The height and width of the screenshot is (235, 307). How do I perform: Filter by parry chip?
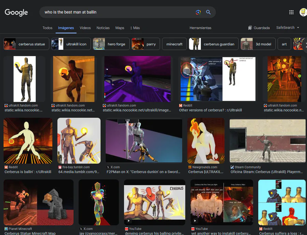point(146,44)
